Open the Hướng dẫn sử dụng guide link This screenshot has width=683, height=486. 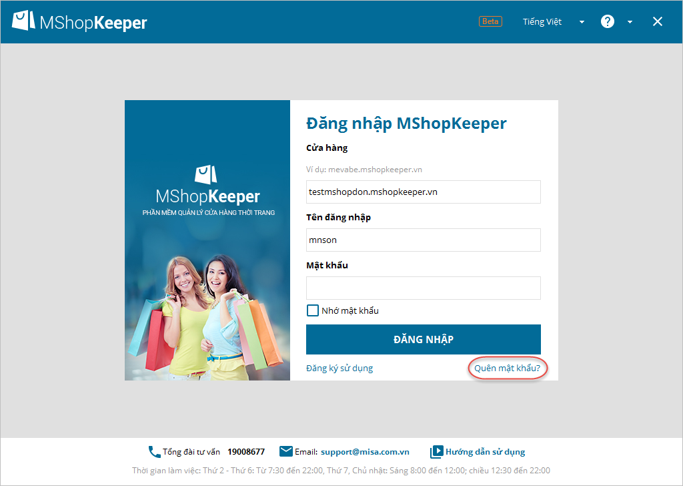(x=485, y=452)
